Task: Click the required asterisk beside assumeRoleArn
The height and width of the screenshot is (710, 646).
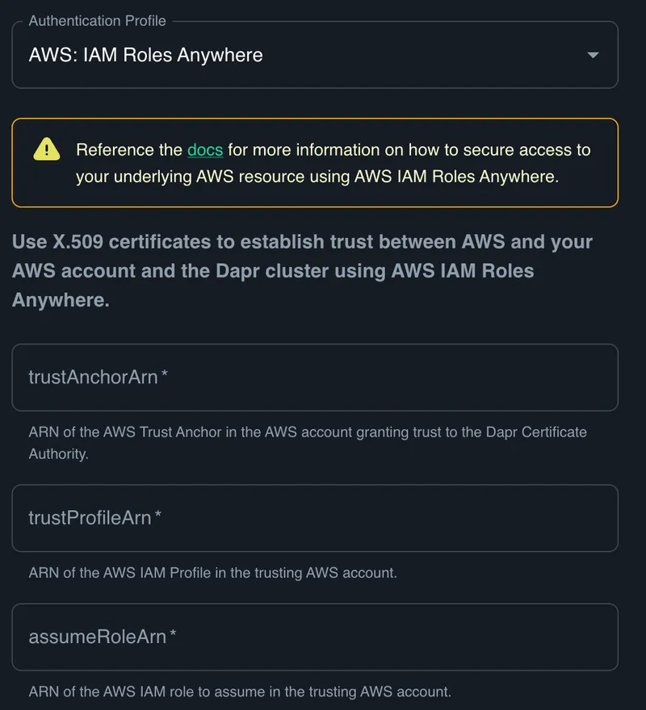Action: pyautogui.click(x=173, y=636)
